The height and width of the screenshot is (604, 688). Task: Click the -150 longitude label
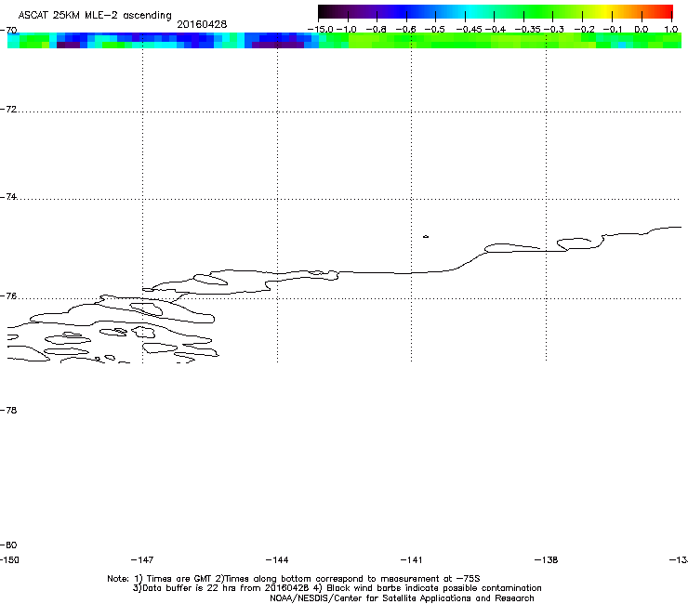9,560
